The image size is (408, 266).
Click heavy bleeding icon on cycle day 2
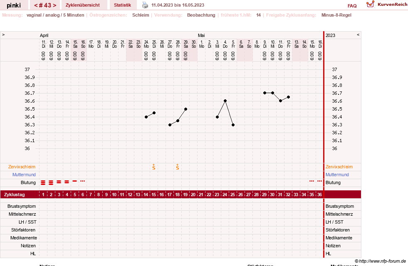click(x=51, y=183)
